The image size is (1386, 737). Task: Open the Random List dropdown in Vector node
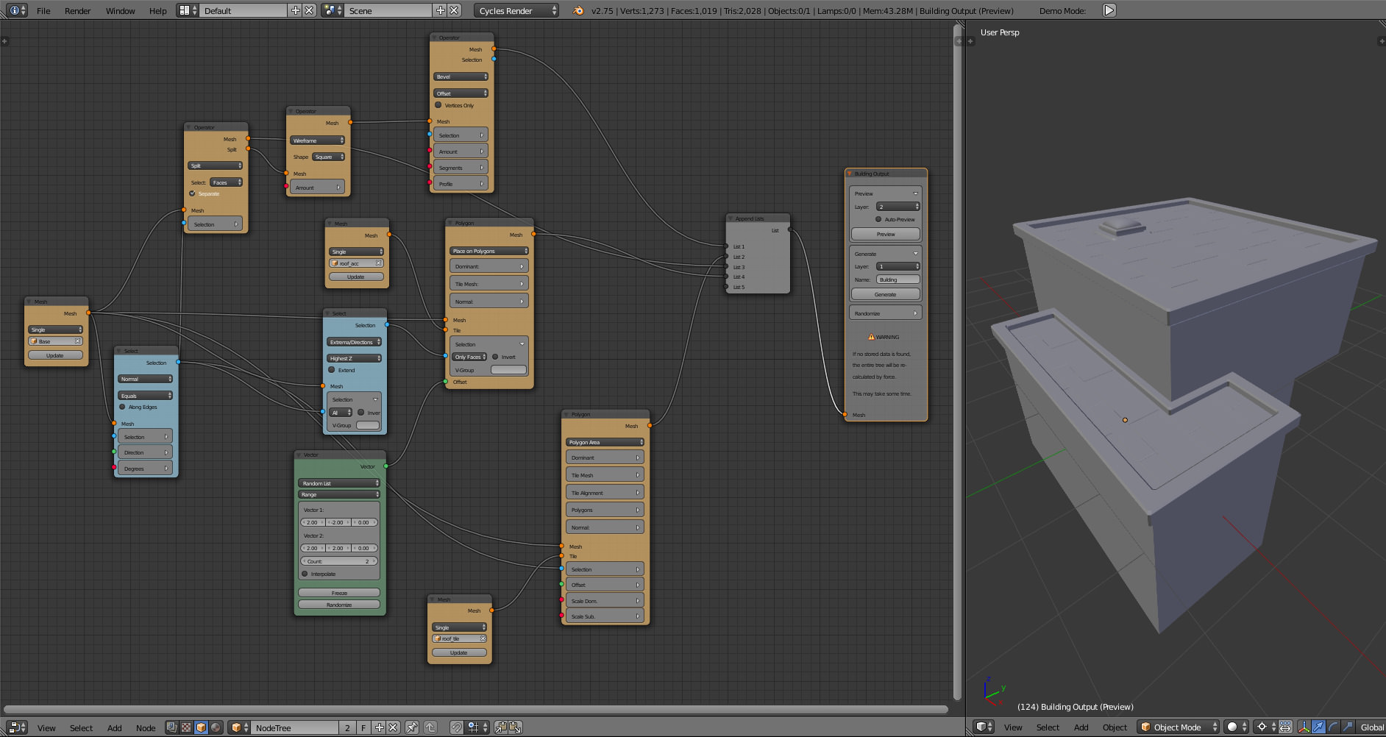point(339,483)
